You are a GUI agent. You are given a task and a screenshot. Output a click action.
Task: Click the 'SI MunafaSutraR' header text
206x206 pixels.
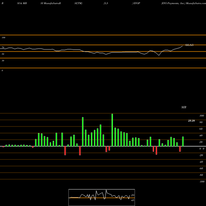coord(51,3)
